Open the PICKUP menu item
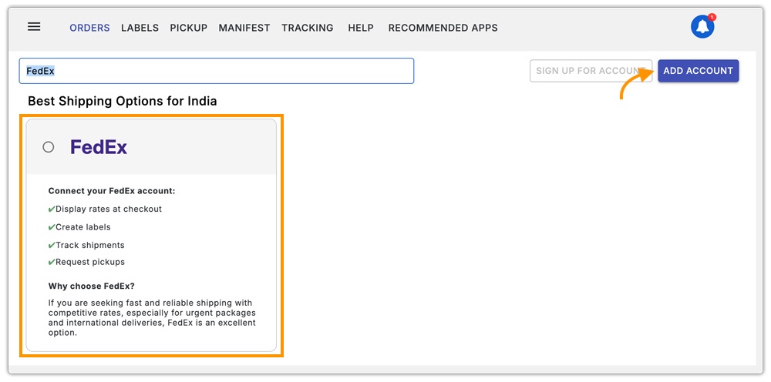 (188, 28)
